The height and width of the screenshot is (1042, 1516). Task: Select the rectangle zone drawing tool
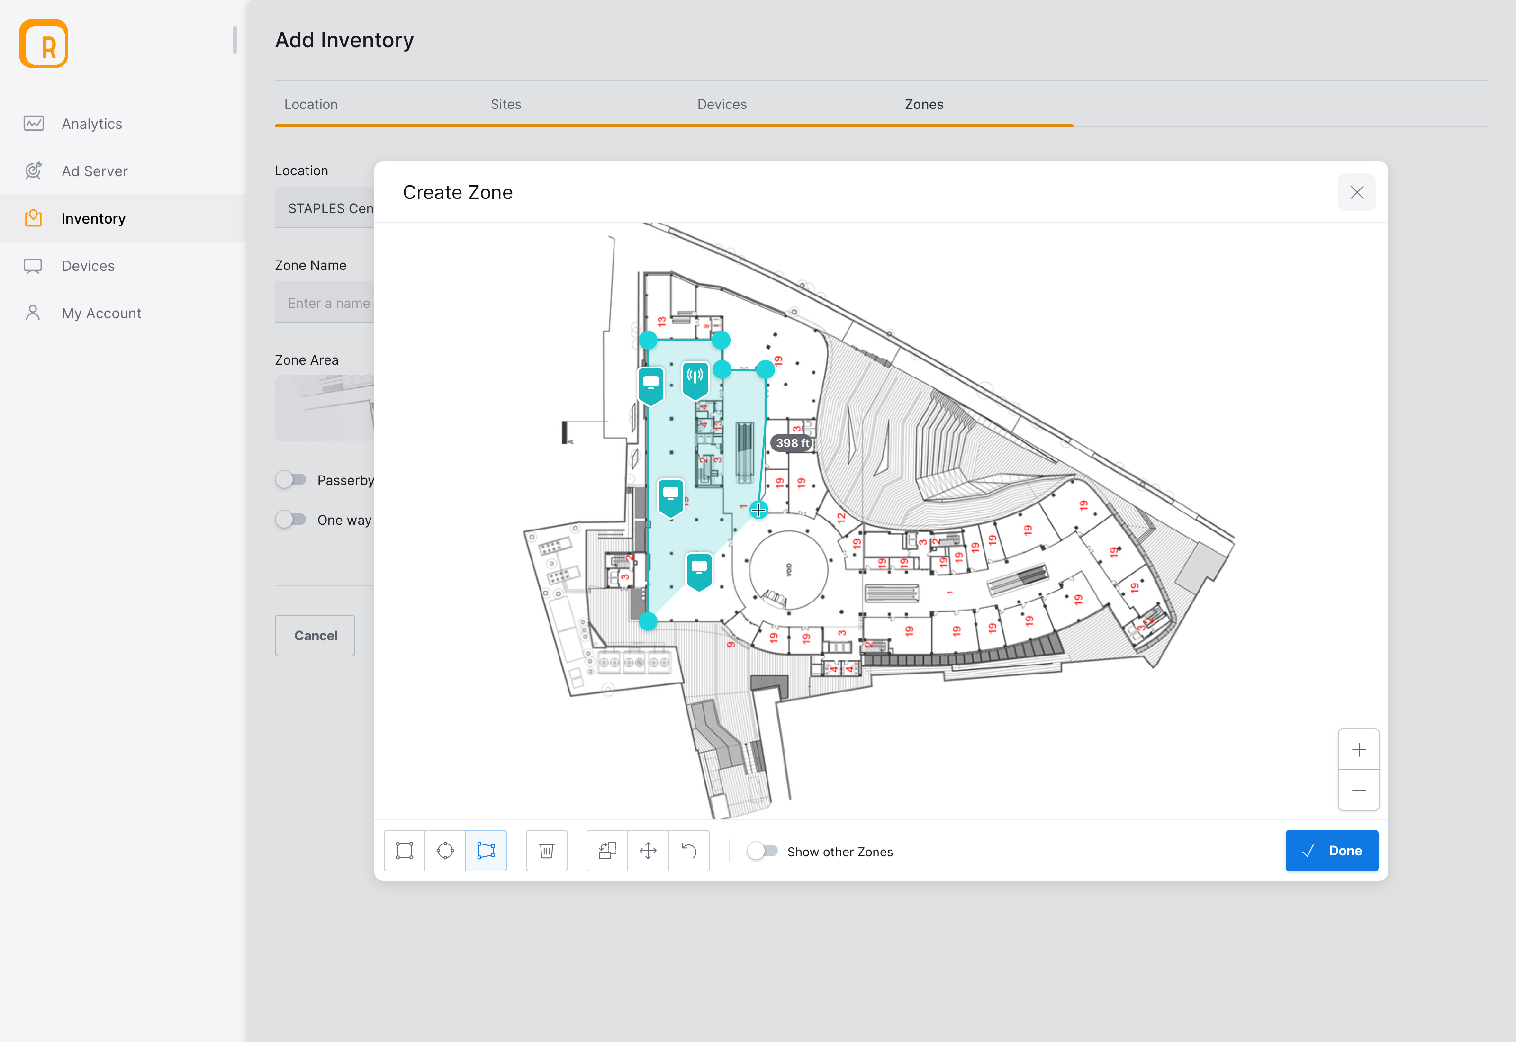point(404,850)
